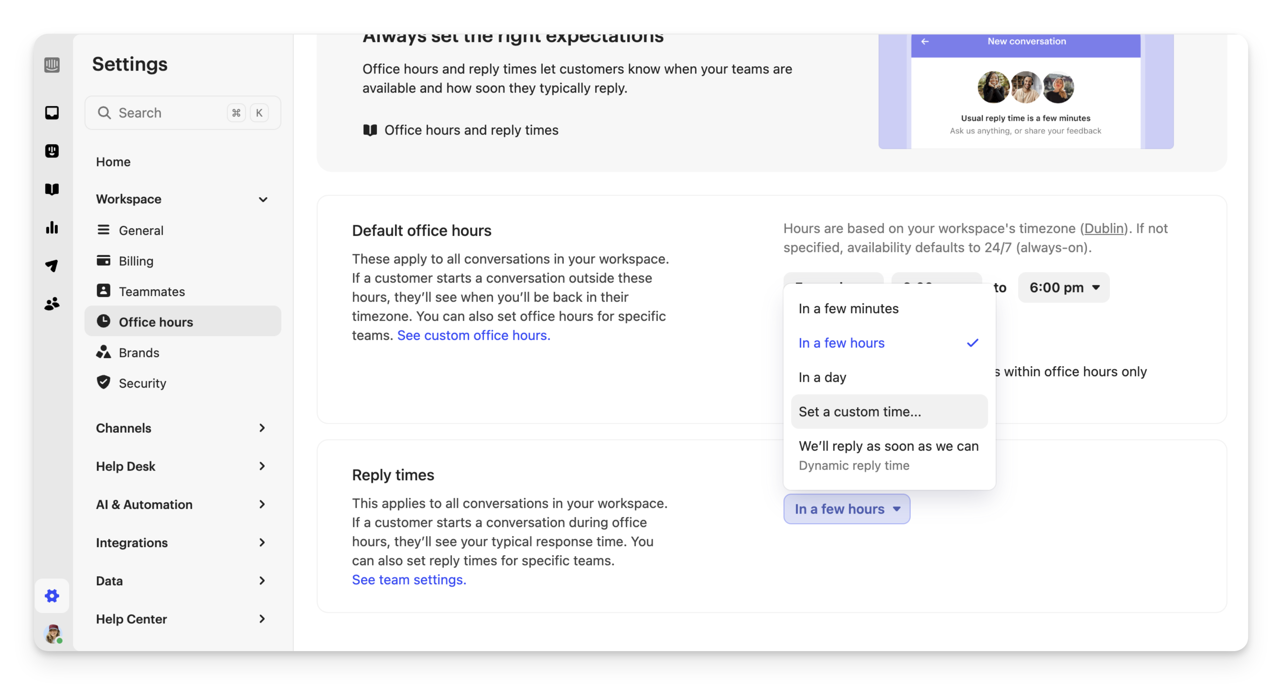Open the 'See team settings' link
The width and height of the screenshot is (1282, 685).
(409, 580)
